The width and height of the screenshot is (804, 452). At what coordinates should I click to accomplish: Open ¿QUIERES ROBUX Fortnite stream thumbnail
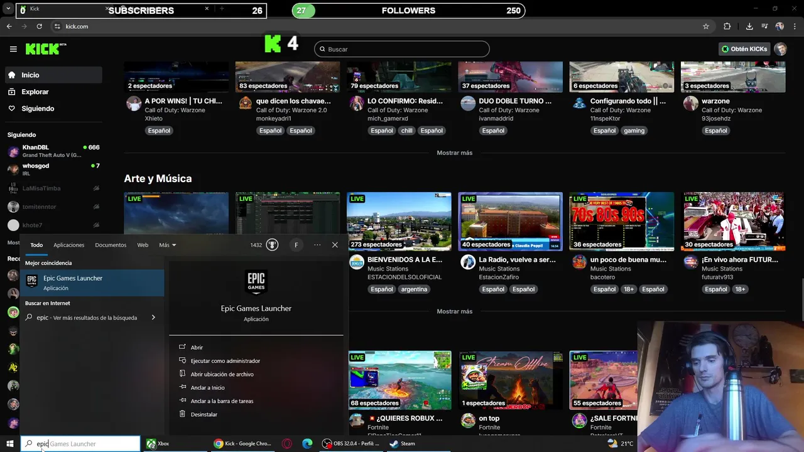pyautogui.click(x=399, y=380)
